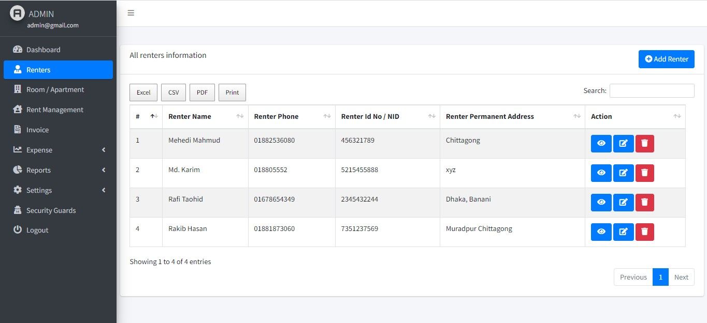Delete renter Md. Karim with trash icon
This screenshot has width=707, height=323.
pos(644,173)
